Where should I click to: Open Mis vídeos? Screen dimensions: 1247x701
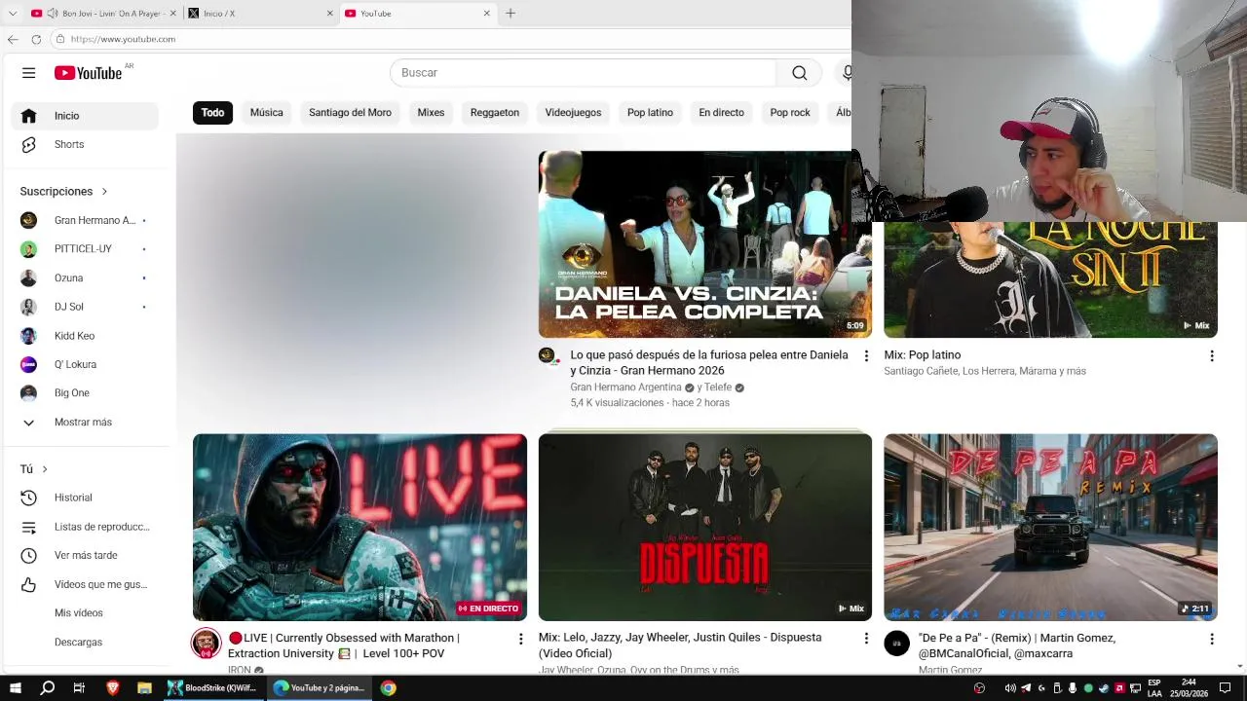point(85,612)
